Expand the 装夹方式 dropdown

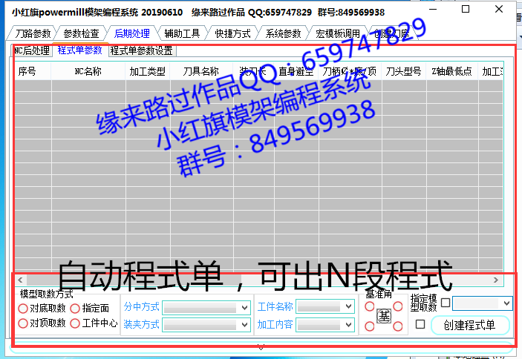pos(245,324)
